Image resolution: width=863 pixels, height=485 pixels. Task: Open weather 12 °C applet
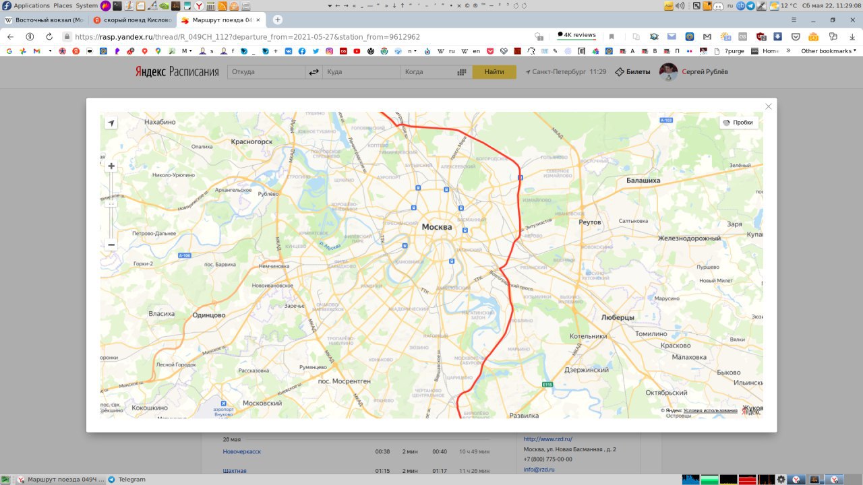(x=784, y=5)
